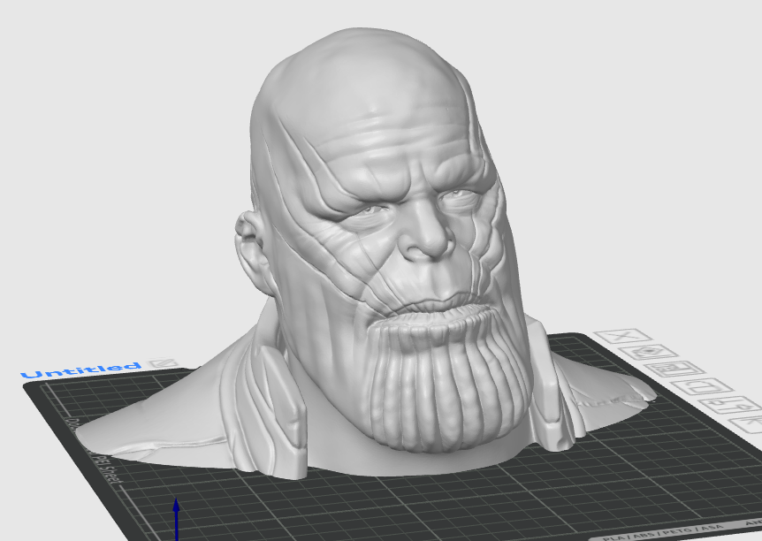Click the edit plate name pencil icon

coord(164,362)
